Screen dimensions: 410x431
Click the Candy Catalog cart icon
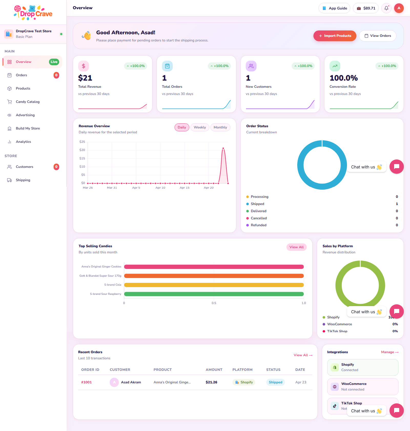click(x=9, y=102)
